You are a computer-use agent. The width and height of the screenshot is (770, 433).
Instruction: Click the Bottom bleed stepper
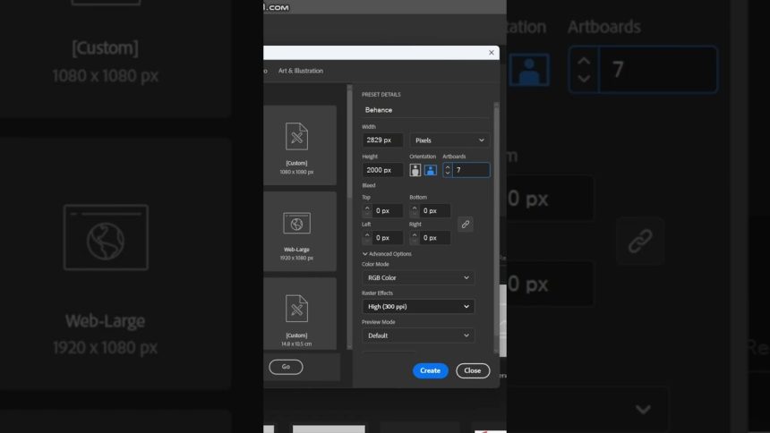pos(415,210)
